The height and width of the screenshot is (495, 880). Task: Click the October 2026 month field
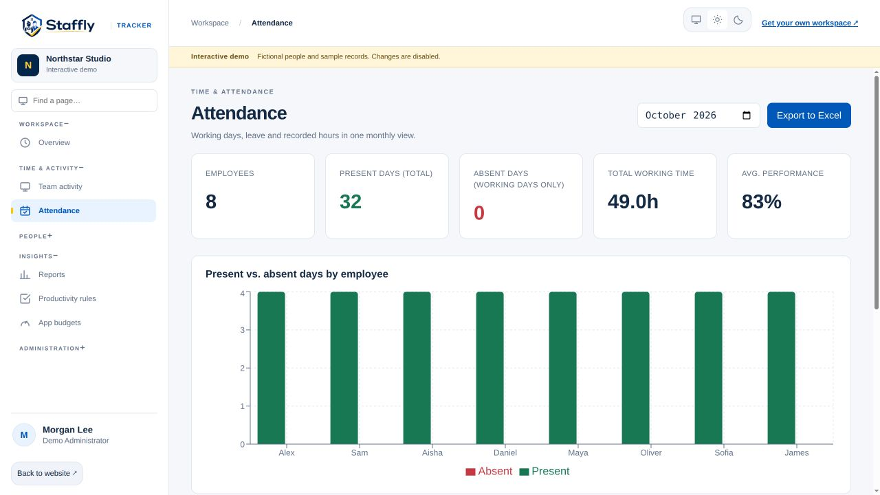(698, 115)
